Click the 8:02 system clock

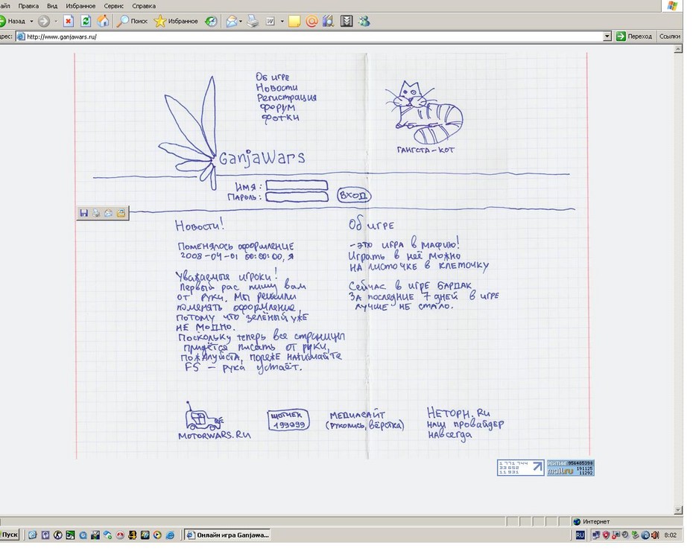[670, 535]
